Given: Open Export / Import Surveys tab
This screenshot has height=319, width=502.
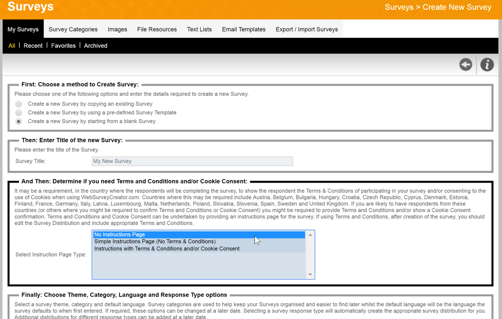Looking at the screenshot, I should [x=307, y=29].
